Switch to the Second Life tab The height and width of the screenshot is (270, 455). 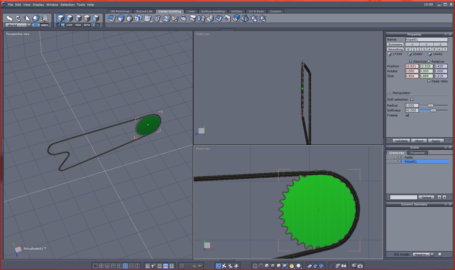pos(144,11)
